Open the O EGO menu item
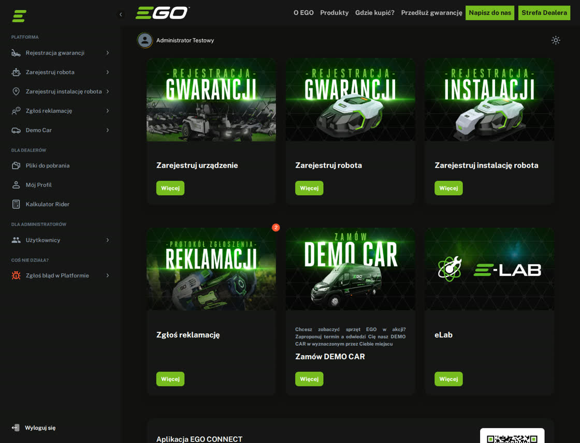The height and width of the screenshot is (443, 580). 303,12
